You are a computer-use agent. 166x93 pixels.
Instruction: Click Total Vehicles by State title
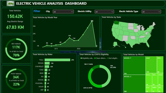tap(111, 17)
